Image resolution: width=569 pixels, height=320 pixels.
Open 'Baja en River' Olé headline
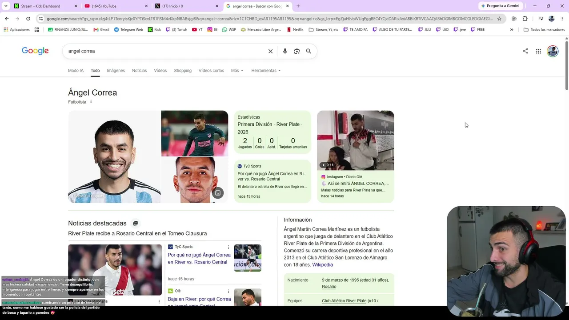coord(199,301)
